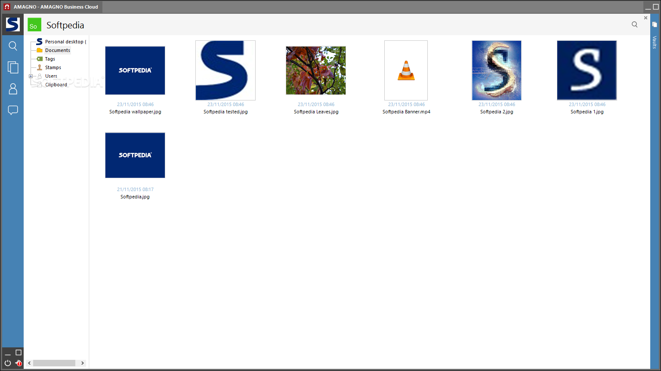
Task: Select Personal desktop in the tree
Action: tap(65, 42)
